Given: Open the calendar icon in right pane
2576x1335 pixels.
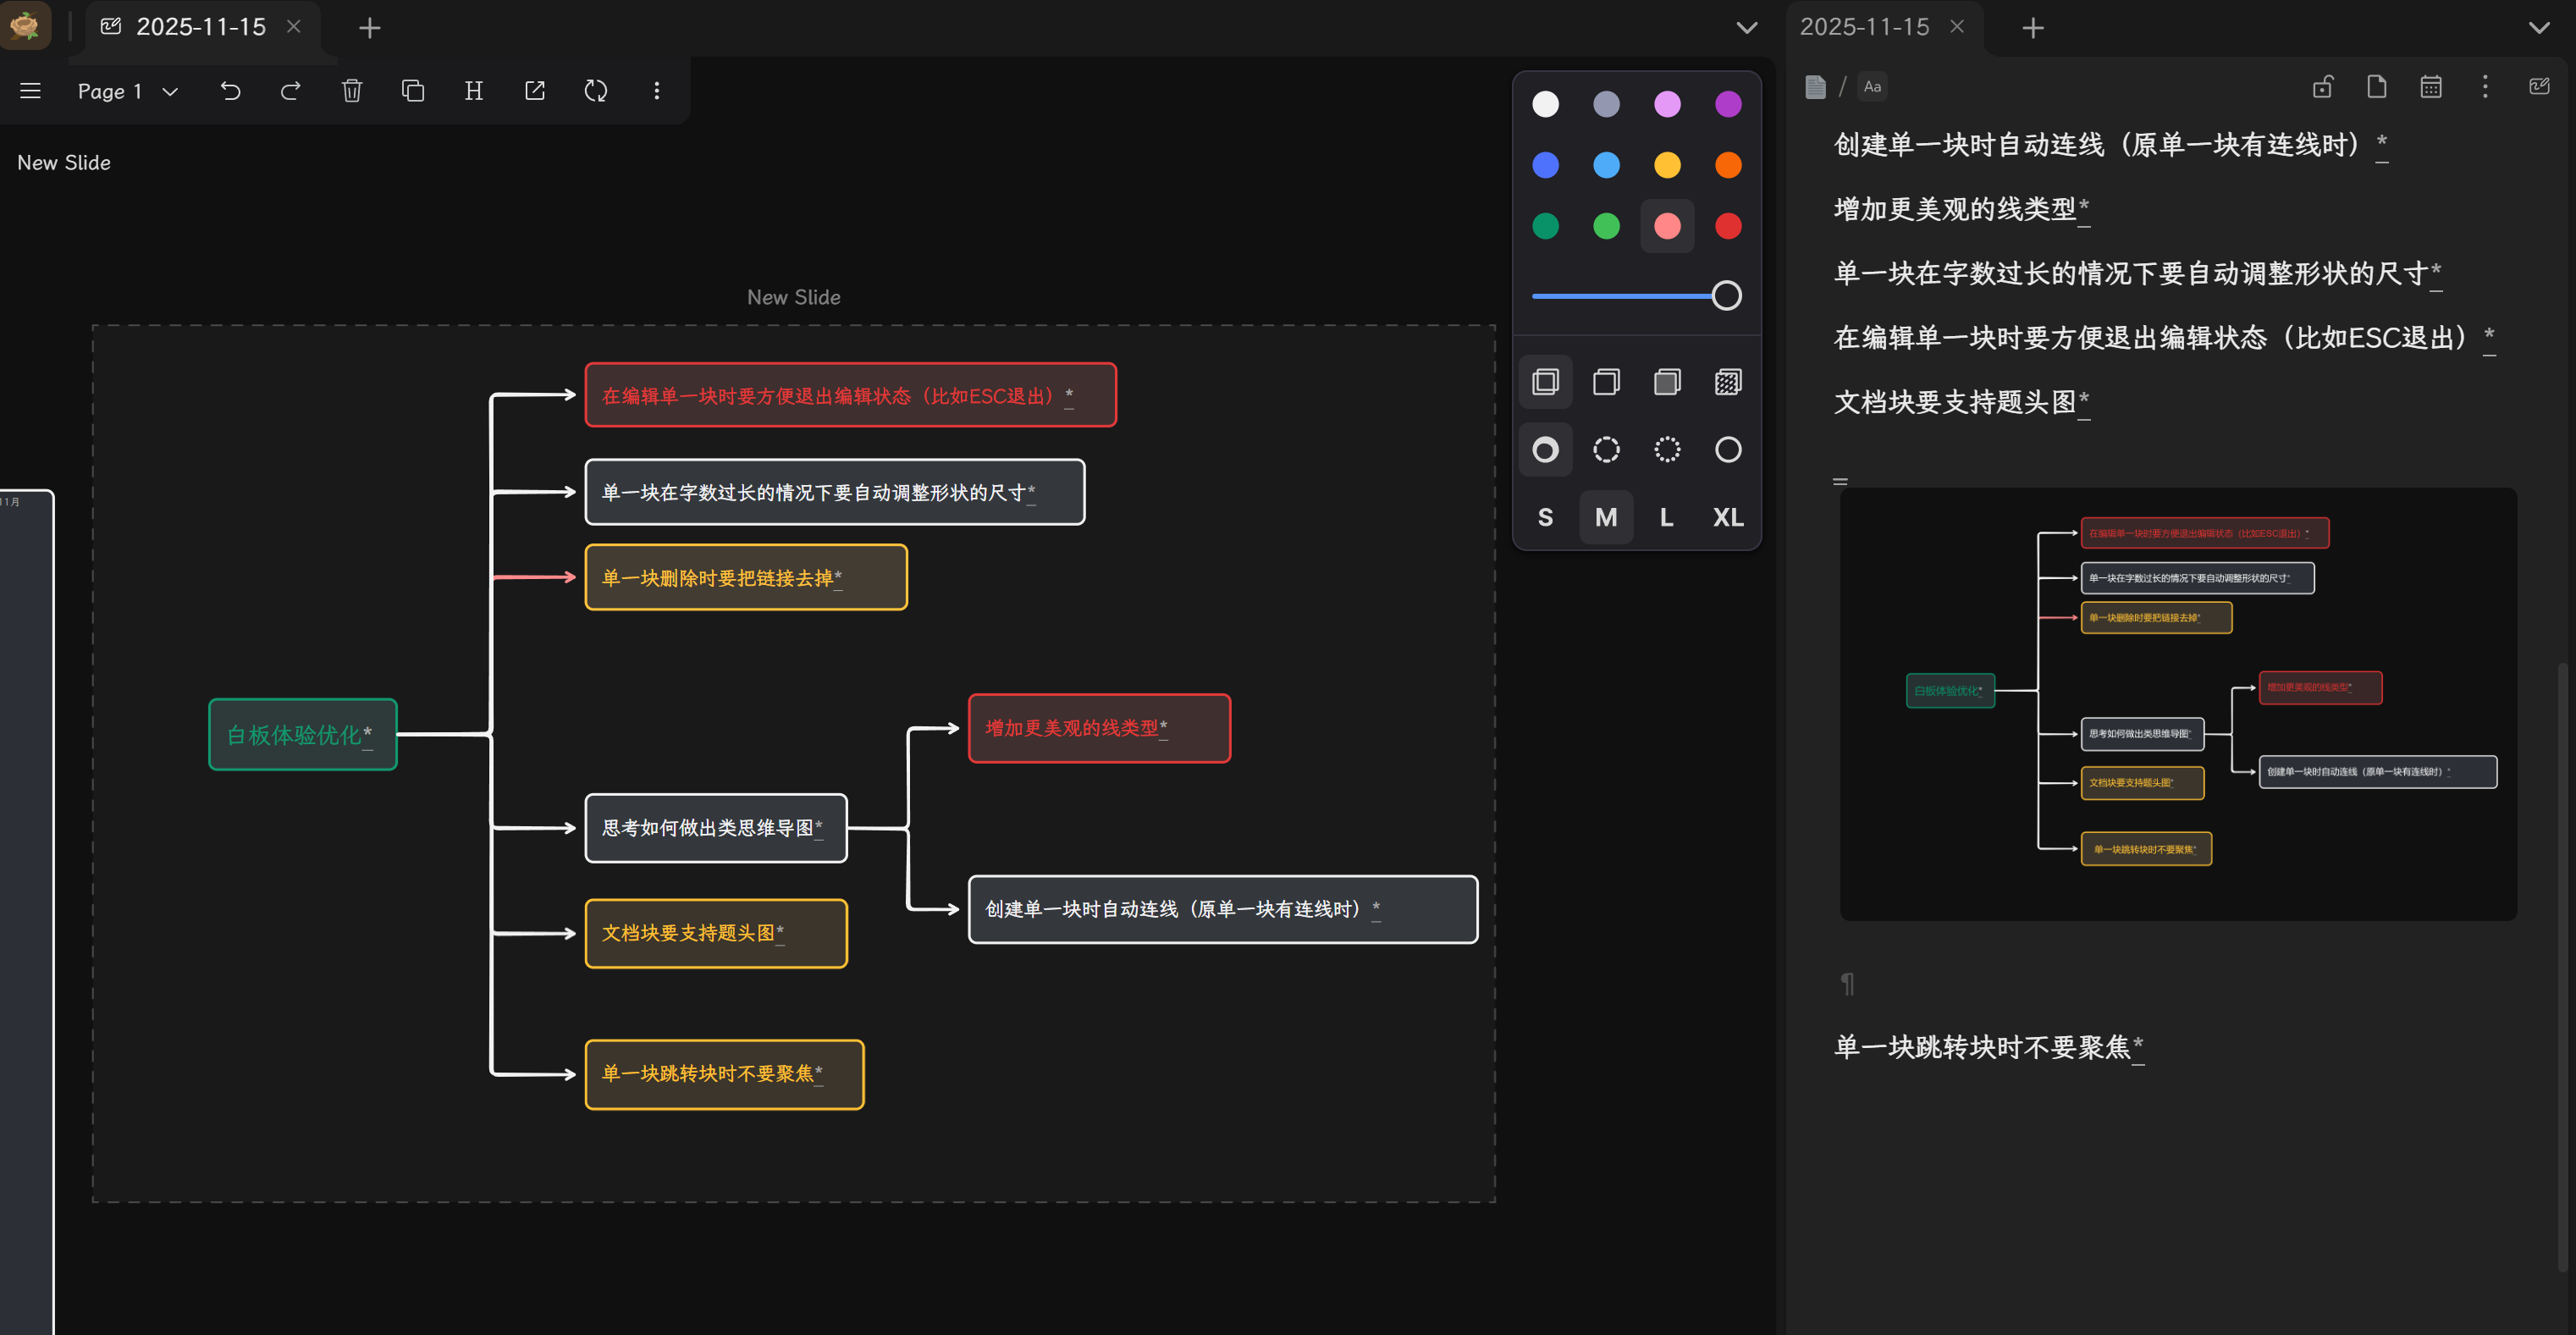Looking at the screenshot, I should pos(2431,87).
